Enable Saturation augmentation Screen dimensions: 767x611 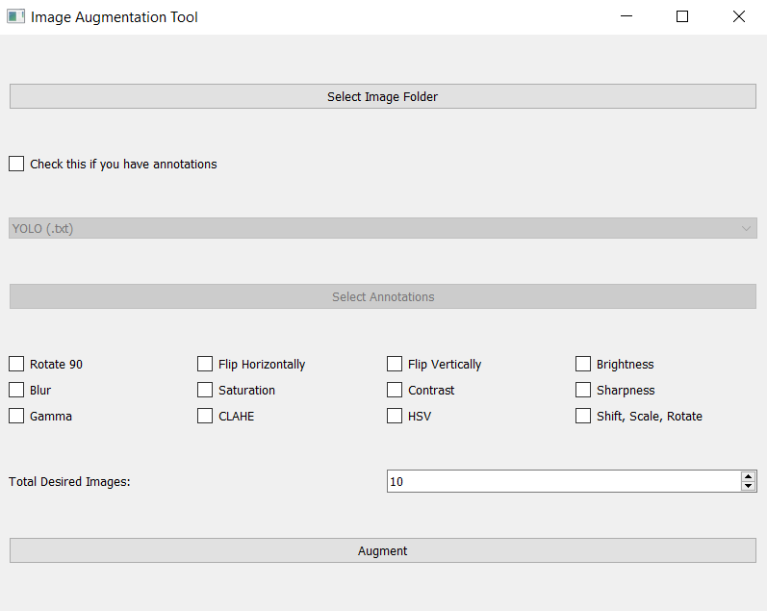pos(205,390)
